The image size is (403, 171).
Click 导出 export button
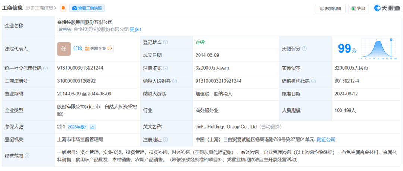358,9
